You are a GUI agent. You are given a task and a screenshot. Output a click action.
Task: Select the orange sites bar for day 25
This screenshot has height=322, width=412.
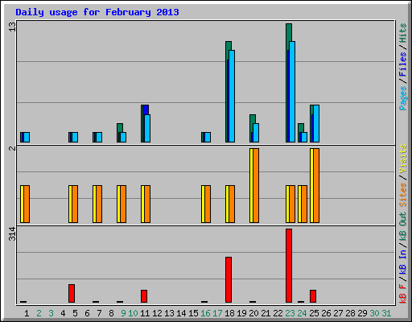[x=316, y=185]
